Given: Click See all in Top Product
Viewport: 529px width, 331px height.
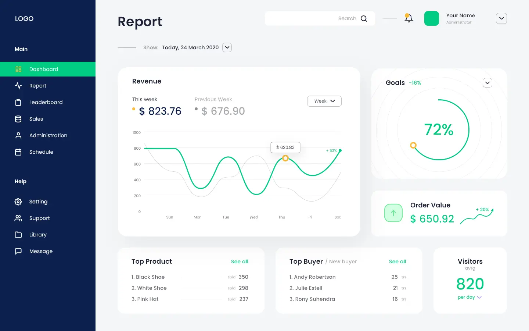Looking at the screenshot, I should [x=240, y=261].
